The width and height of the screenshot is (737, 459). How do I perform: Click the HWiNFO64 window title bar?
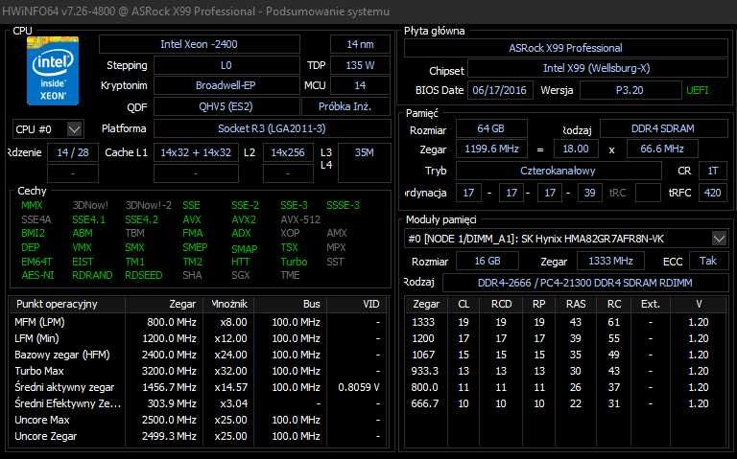point(368,11)
